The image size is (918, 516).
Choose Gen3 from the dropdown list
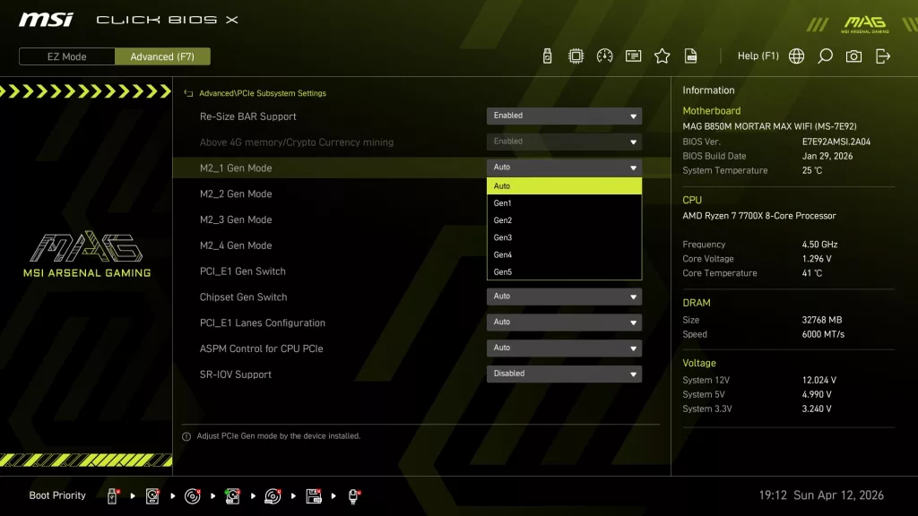(x=564, y=237)
